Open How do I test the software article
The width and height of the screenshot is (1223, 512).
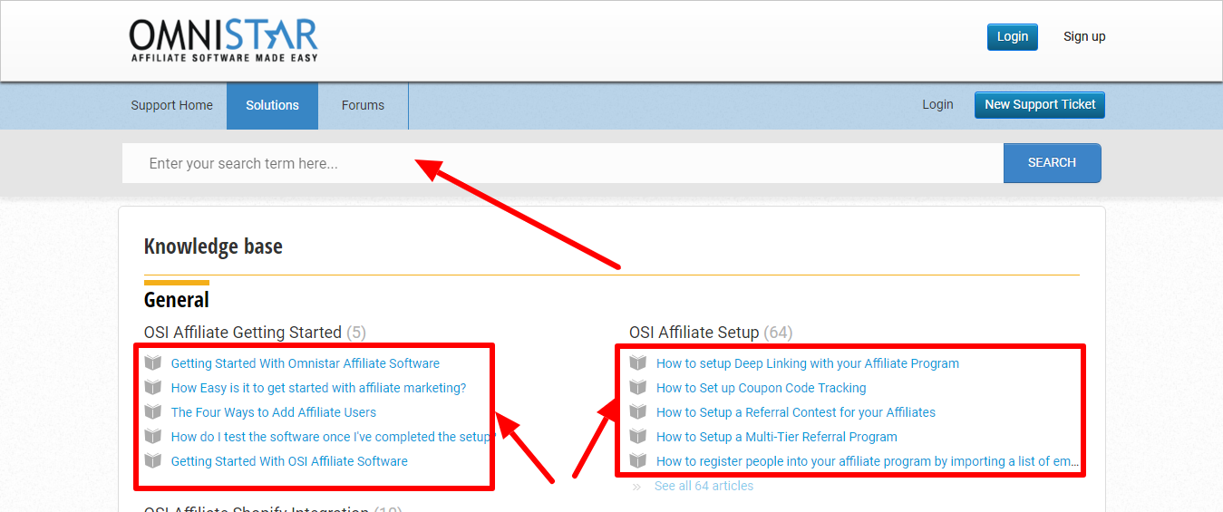click(331, 437)
